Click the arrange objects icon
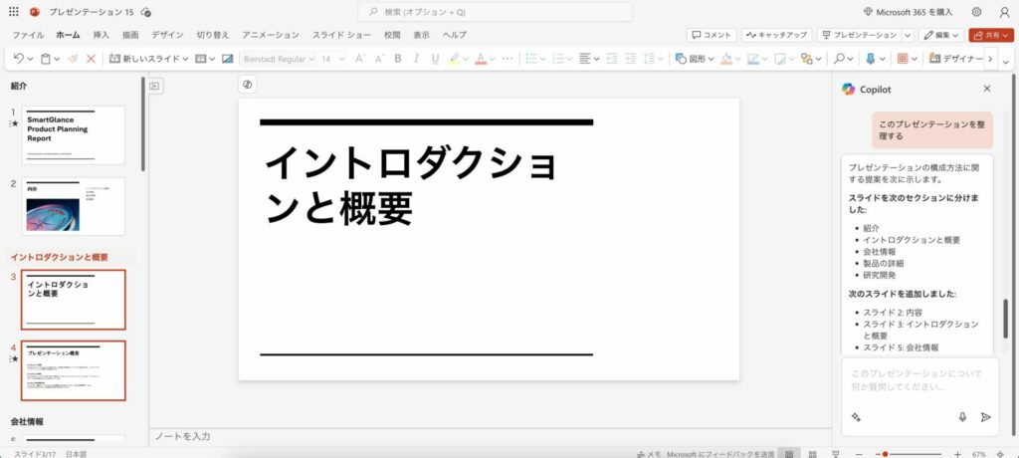The width and height of the screenshot is (1019, 458). [806, 59]
